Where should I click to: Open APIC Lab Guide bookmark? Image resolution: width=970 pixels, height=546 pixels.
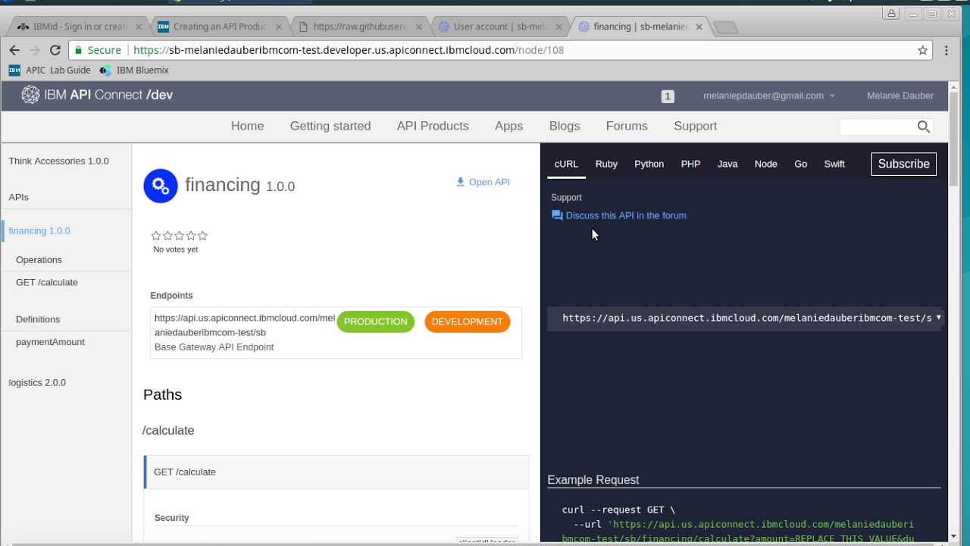click(50, 70)
